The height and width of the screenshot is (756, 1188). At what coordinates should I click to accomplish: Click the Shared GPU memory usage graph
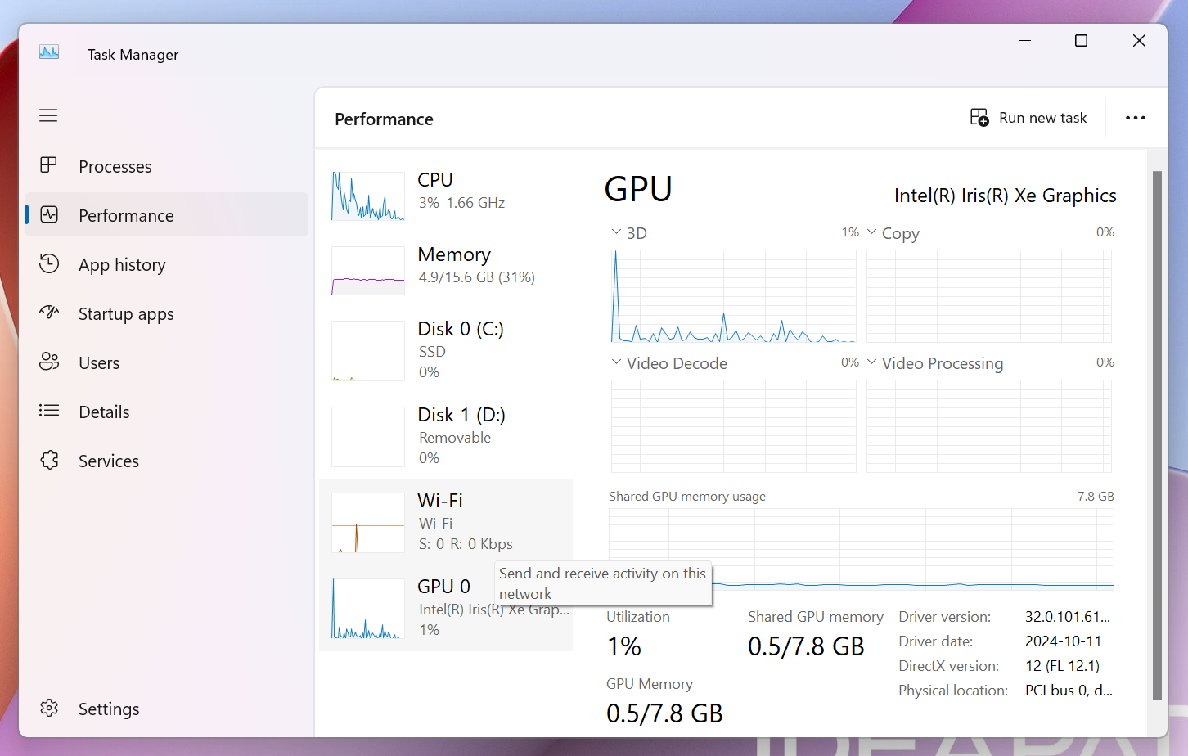click(x=862, y=549)
